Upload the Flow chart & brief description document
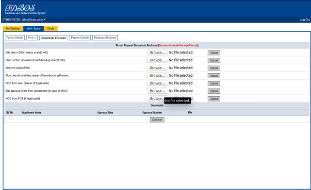This screenshot has height=190, width=311. pos(214,76)
